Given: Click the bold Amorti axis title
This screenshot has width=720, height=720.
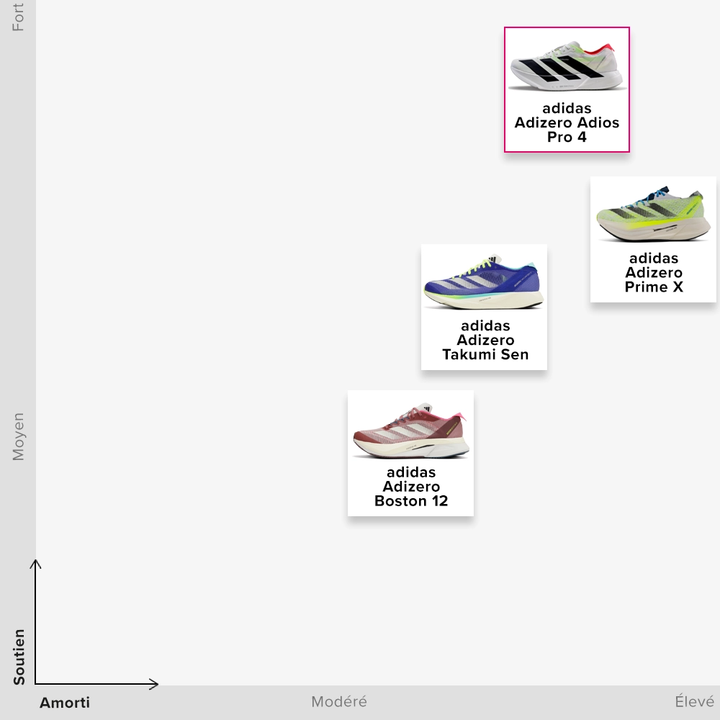Looking at the screenshot, I should pos(65,703).
